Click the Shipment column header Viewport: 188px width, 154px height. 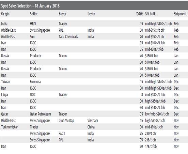180,14
